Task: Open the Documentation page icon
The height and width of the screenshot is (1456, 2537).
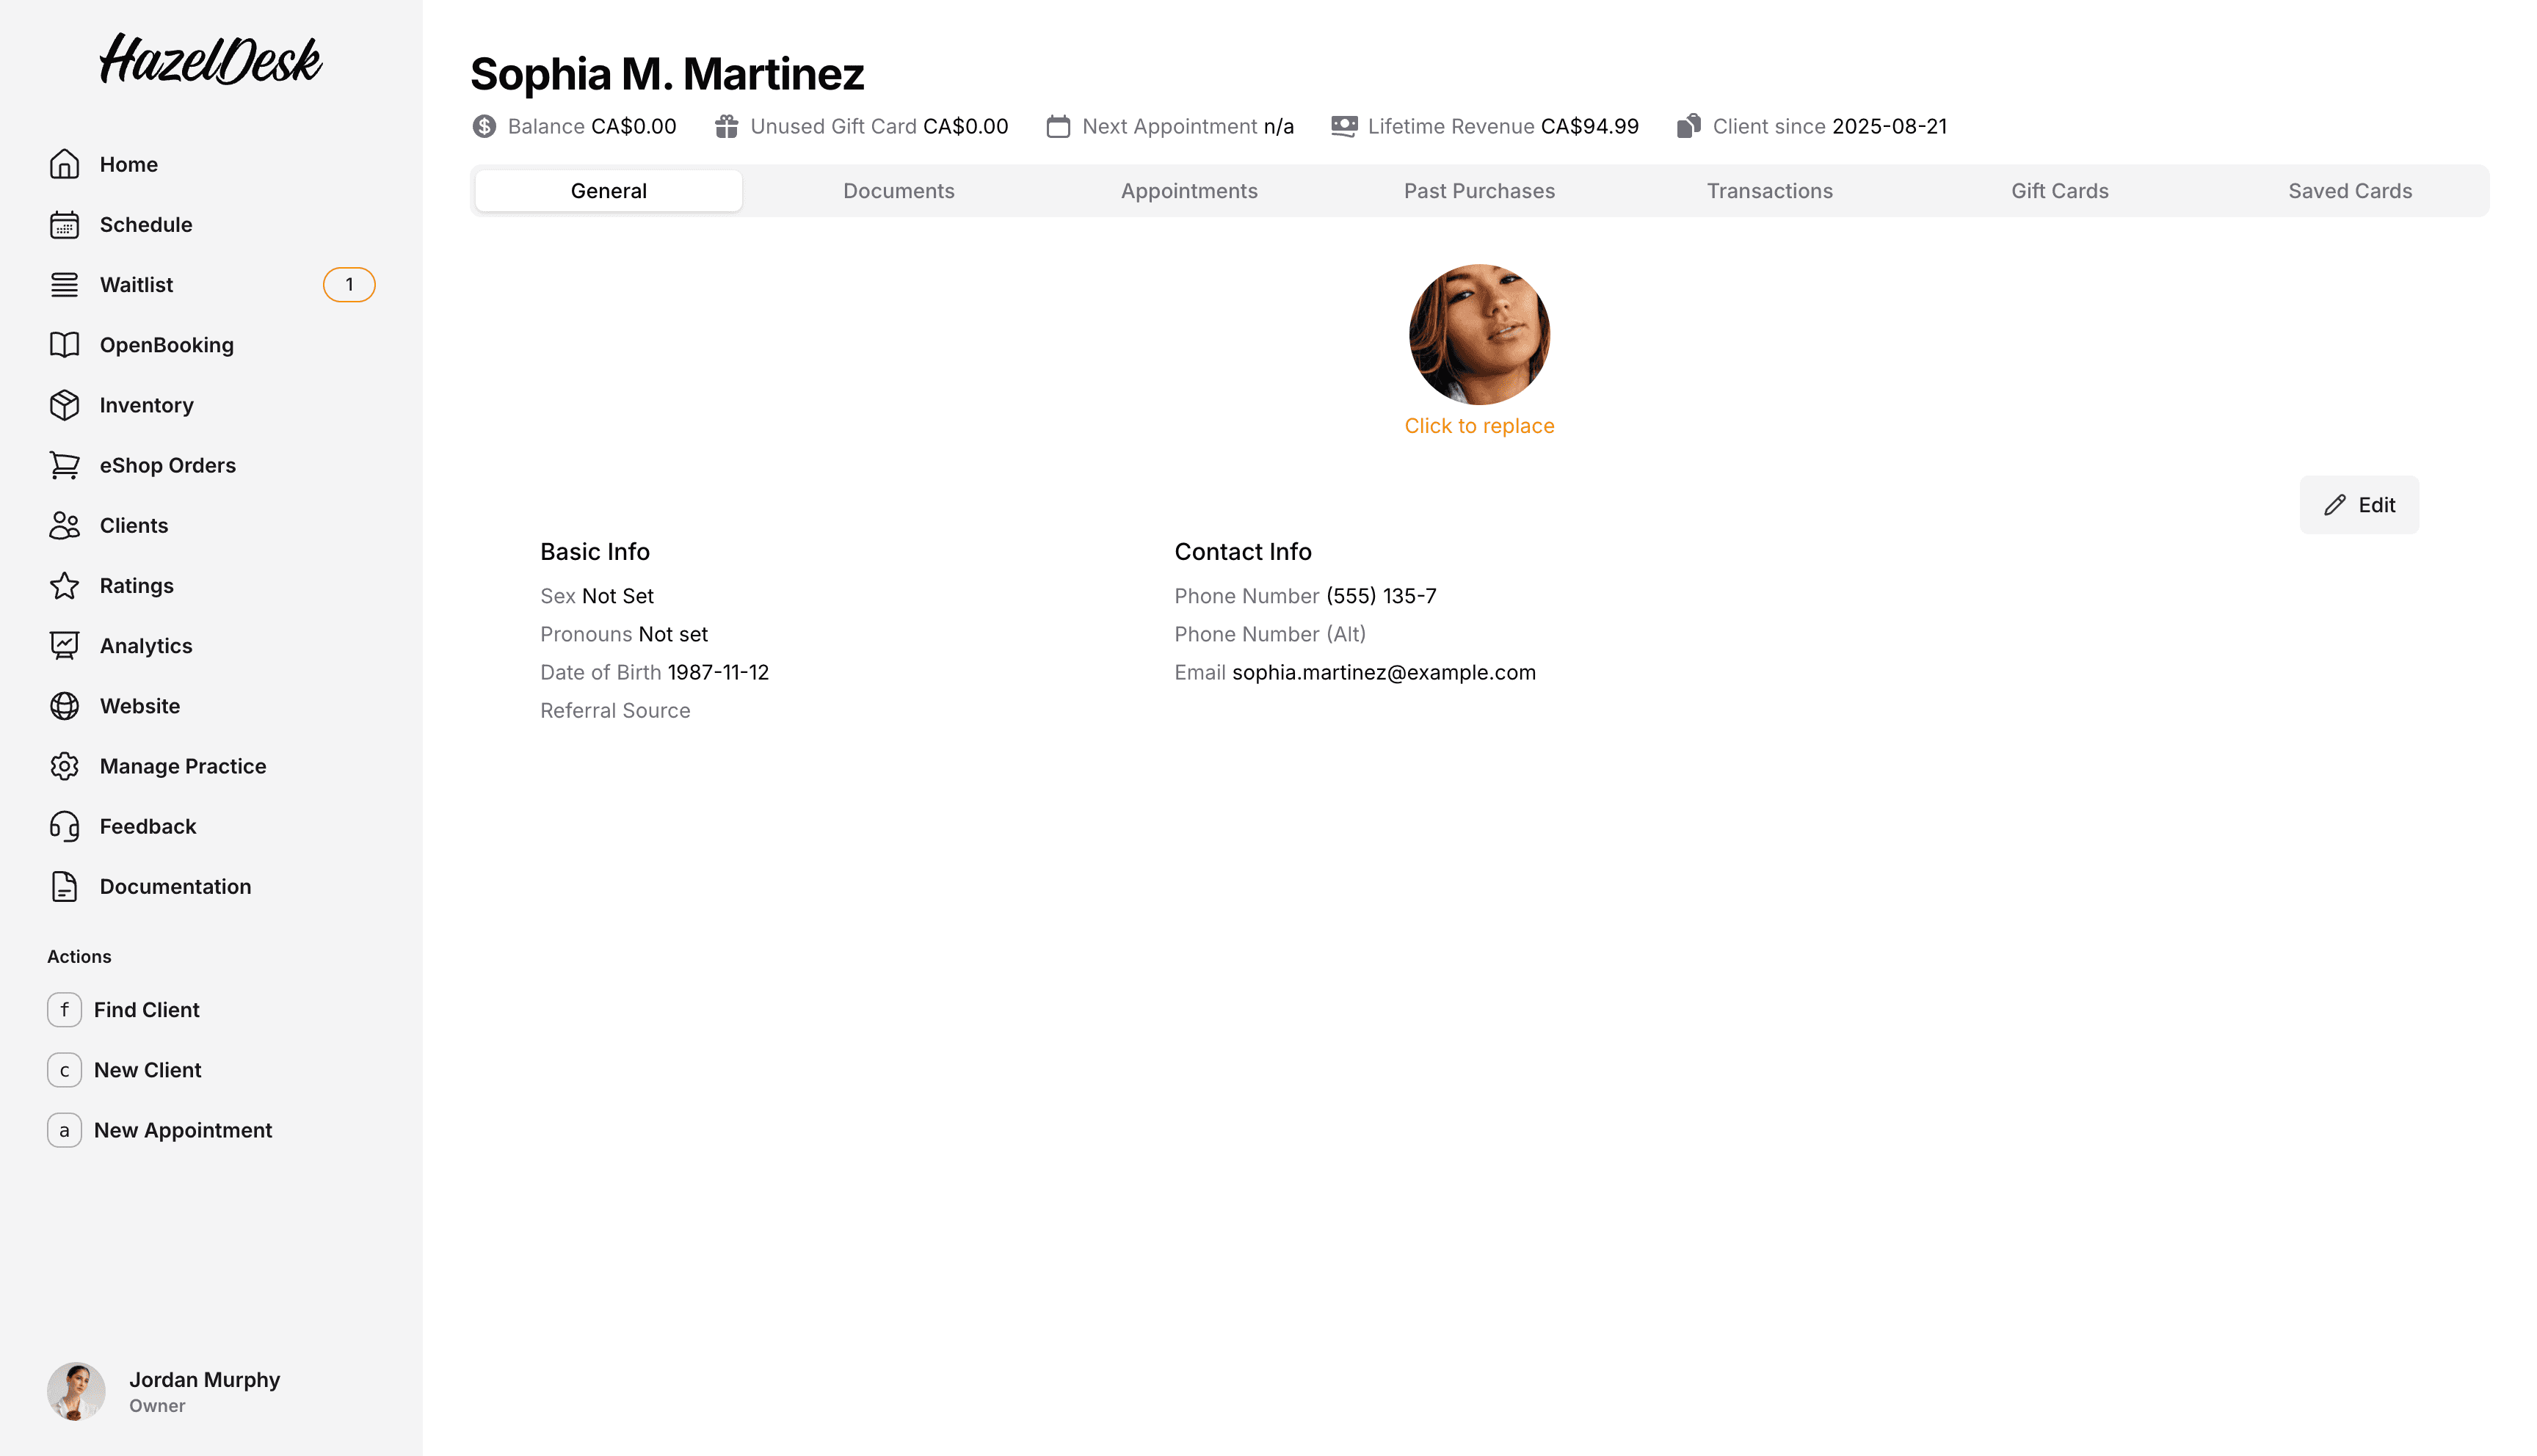Action: 64,886
